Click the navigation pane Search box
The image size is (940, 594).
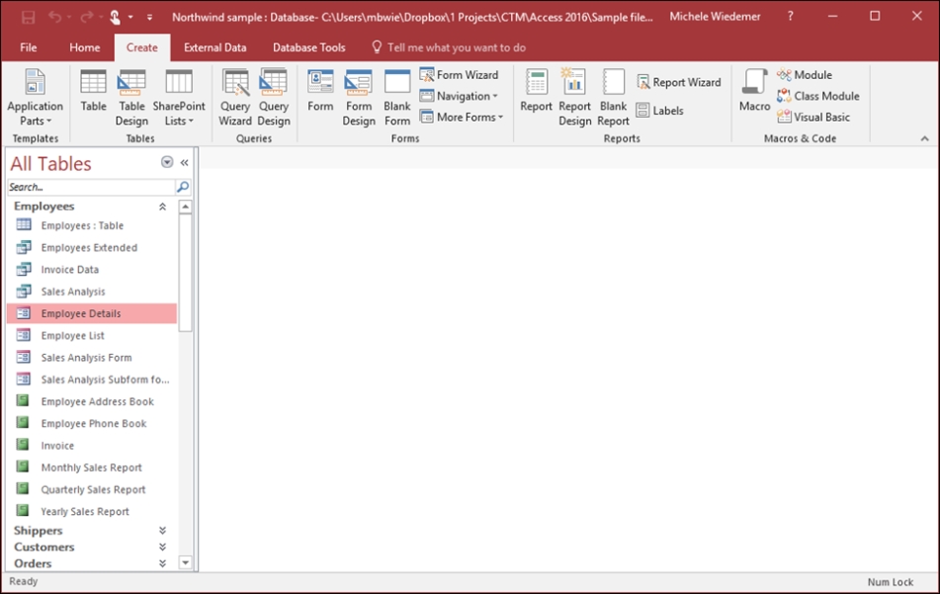pos(91,187)
